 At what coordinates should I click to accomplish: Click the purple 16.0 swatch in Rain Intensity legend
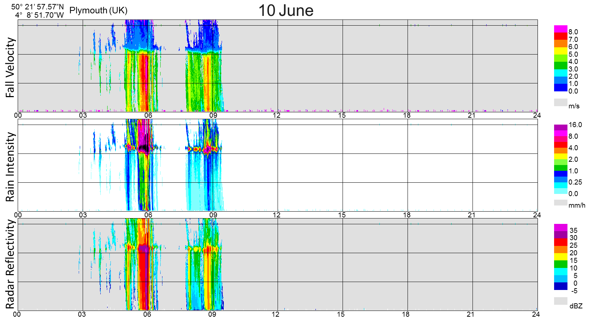coord(561,127)
